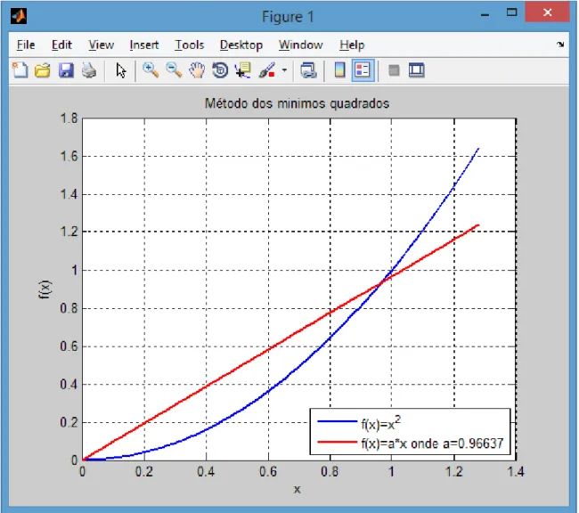Open the Help menu
Image resolution: width=579 pixels, height=513 pixels.
click(352, 45)
